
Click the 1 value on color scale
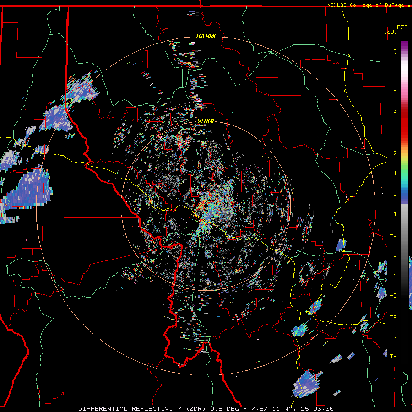coord(395,173)
